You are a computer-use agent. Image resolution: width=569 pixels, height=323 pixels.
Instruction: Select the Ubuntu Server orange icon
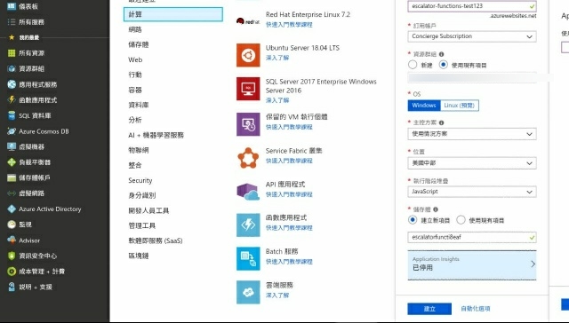coord(248,55)
